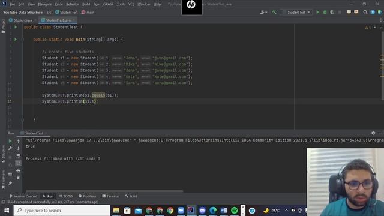This screenshot has width=384, height=216.
Task: Open the VCS menu
Action: (x=131, y=4)
